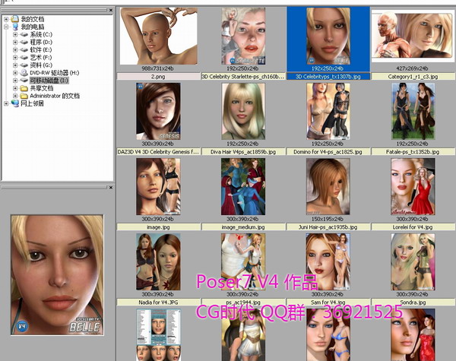Select the 程序 (D:) hard drive icon
This screenshot has width=456, height=361.
[24, 42]
